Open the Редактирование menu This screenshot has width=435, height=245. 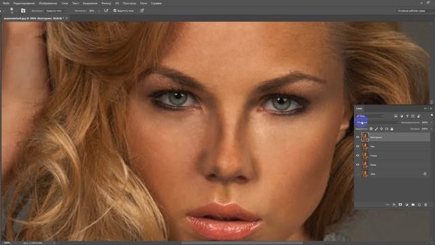[24, 3]
